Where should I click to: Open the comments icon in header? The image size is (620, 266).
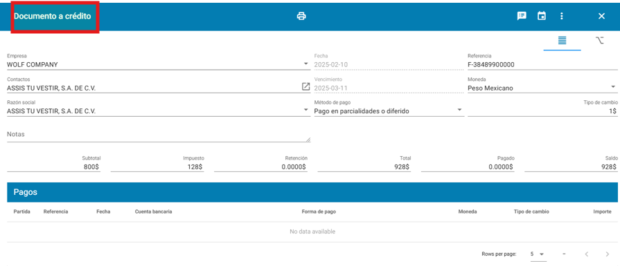click(522, 16)
